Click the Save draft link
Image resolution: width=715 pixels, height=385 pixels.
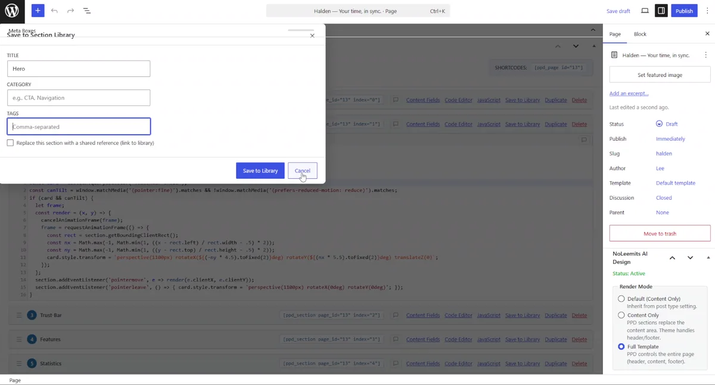coord(618,11)
